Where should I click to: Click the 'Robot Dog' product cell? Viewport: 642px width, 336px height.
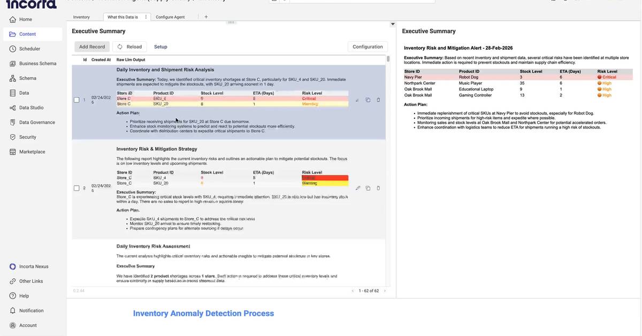pos(468,77)
